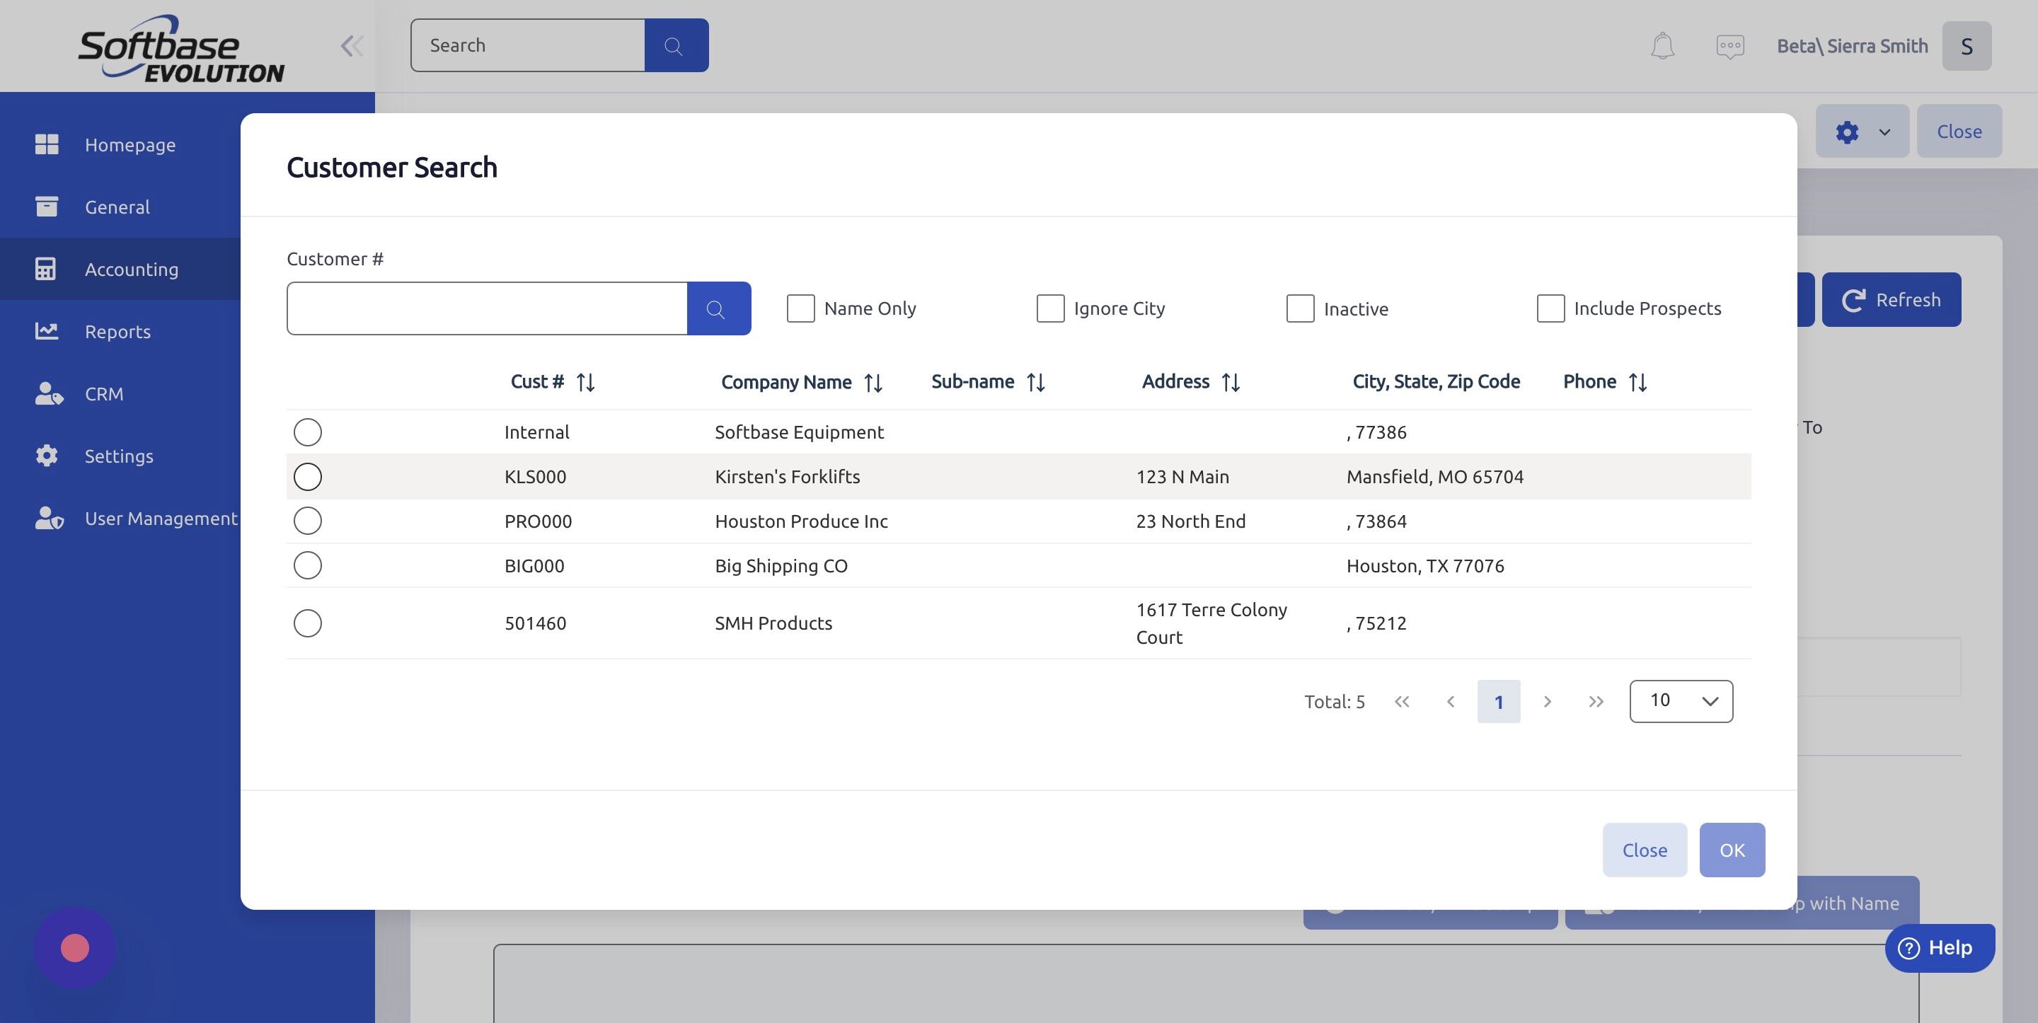Focus the top Search field
Image resolution: width=2038 pixels, height=1023 pixels.
pos(528,45)
